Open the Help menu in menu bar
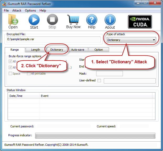The height and width of the screenshot is (151, 163). [43, 11]
